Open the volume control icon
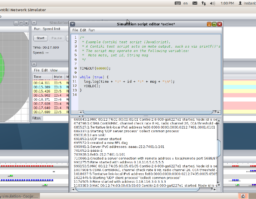Screen dimensions: 256x199 pyautogui.click(x=213, y=3)
